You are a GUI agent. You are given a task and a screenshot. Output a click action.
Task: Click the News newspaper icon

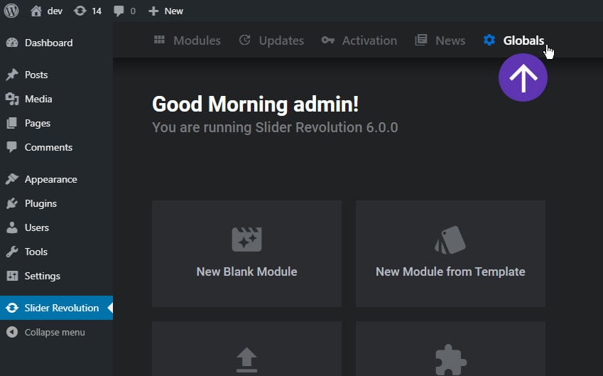[421, 40]
